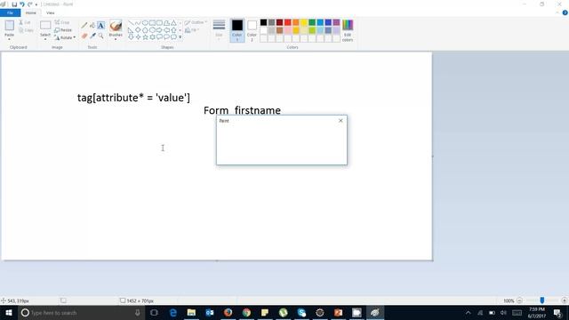Screen dimensions: 569x320
Task: Open Task View in the taskbar
Action: point(154,312)
